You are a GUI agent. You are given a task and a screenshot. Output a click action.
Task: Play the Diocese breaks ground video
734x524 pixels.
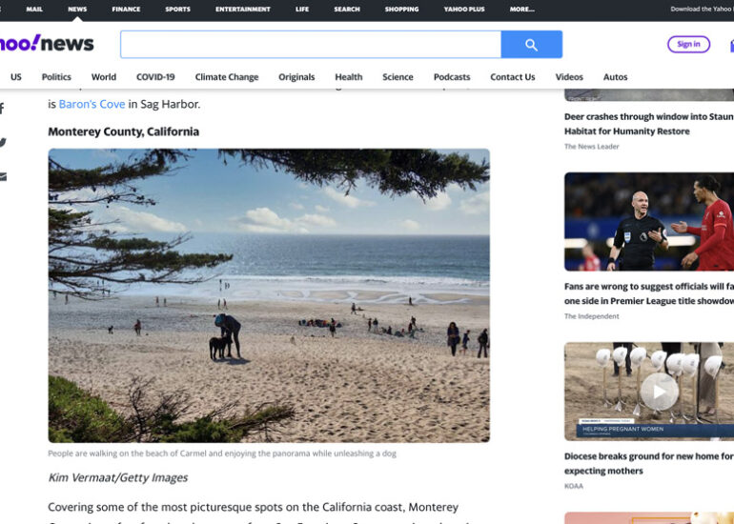click(659, 392)
